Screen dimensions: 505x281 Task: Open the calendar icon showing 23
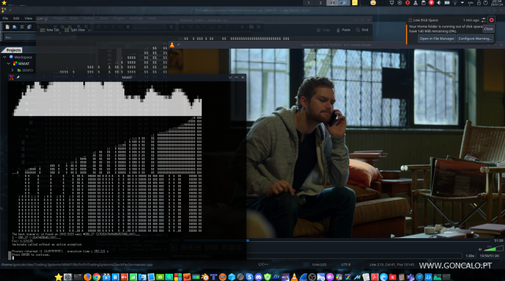point(428,277)
